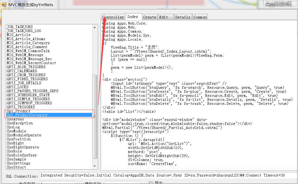
Task: Click the btnQuery ToolButton code line
Action: click(198, 87)
